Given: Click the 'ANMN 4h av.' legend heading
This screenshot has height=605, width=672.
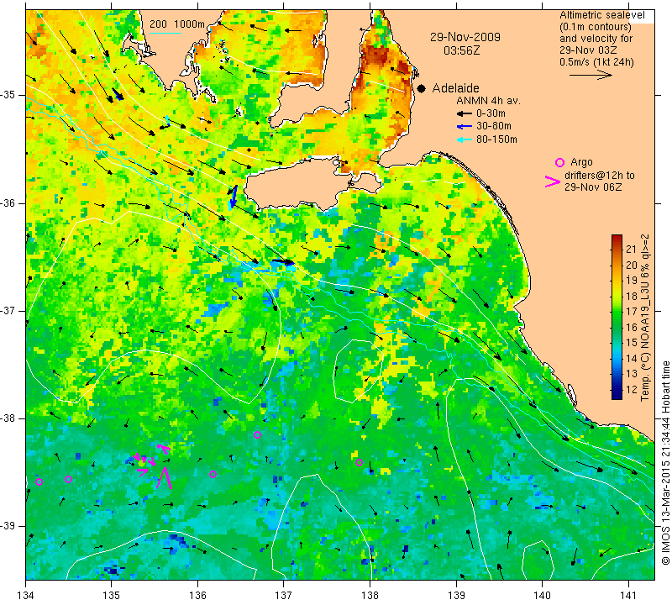Looking at the screenshot, I should click(488, 101).
